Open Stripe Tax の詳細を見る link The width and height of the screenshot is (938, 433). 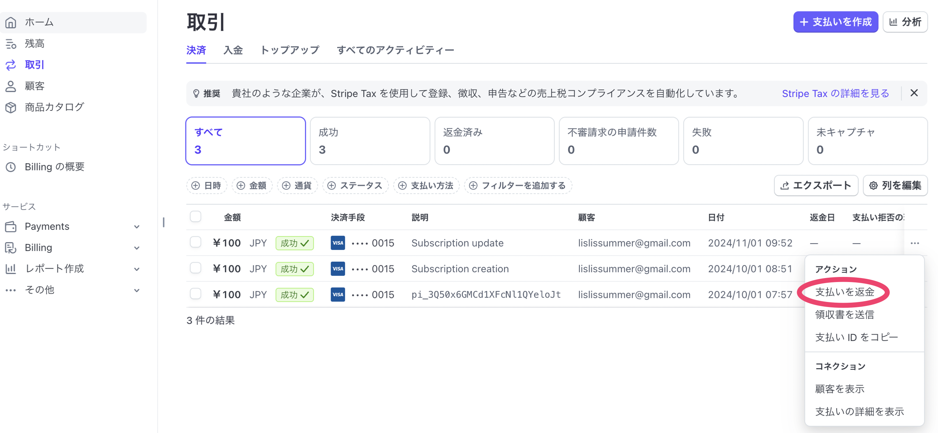point(835,93)
